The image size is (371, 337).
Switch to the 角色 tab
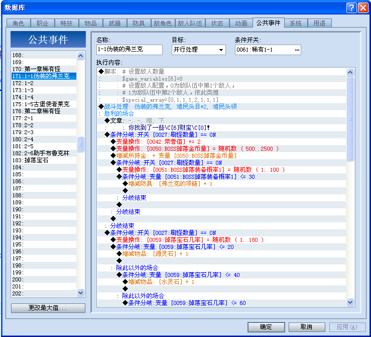[x=18, y=23]
